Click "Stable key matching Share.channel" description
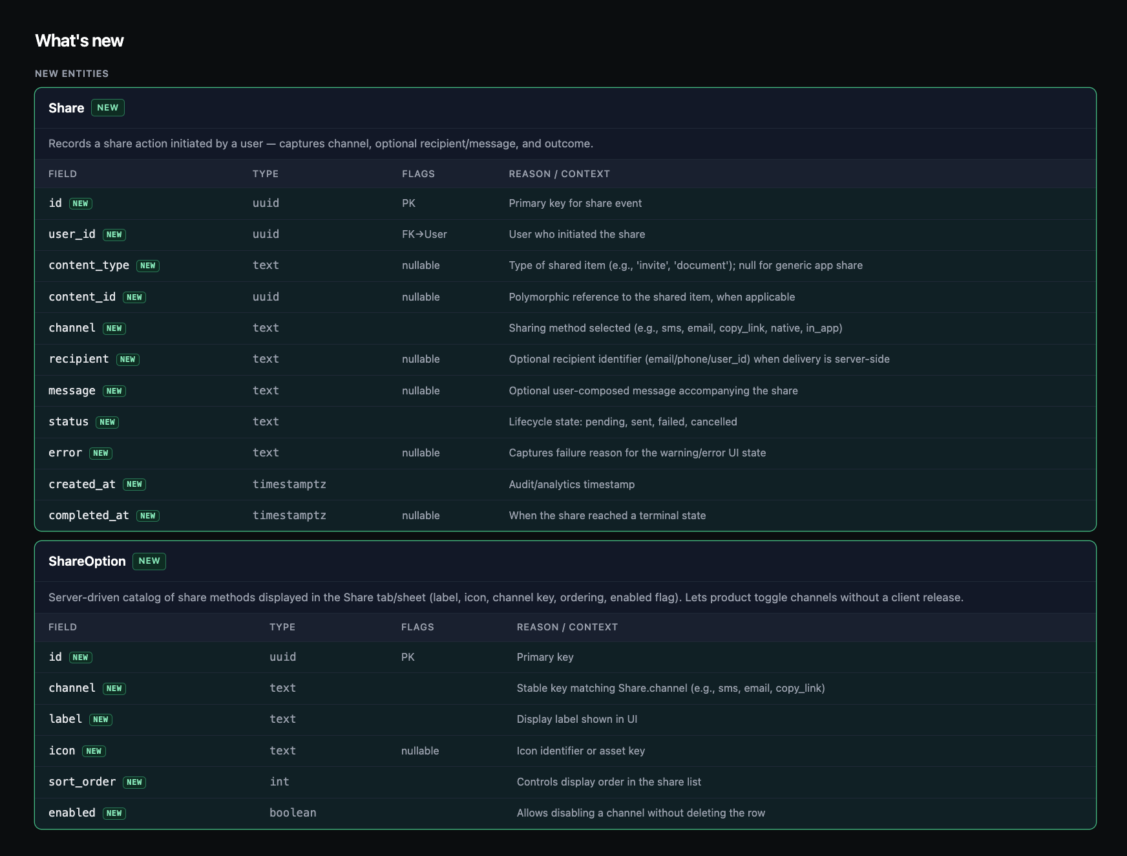This screenshot has width=1127, height=856. click(671, 688)
